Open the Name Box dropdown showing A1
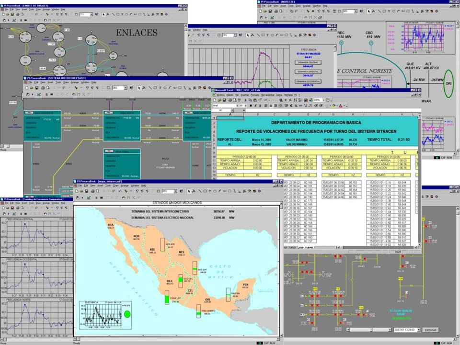 click(x=232, y=110)
